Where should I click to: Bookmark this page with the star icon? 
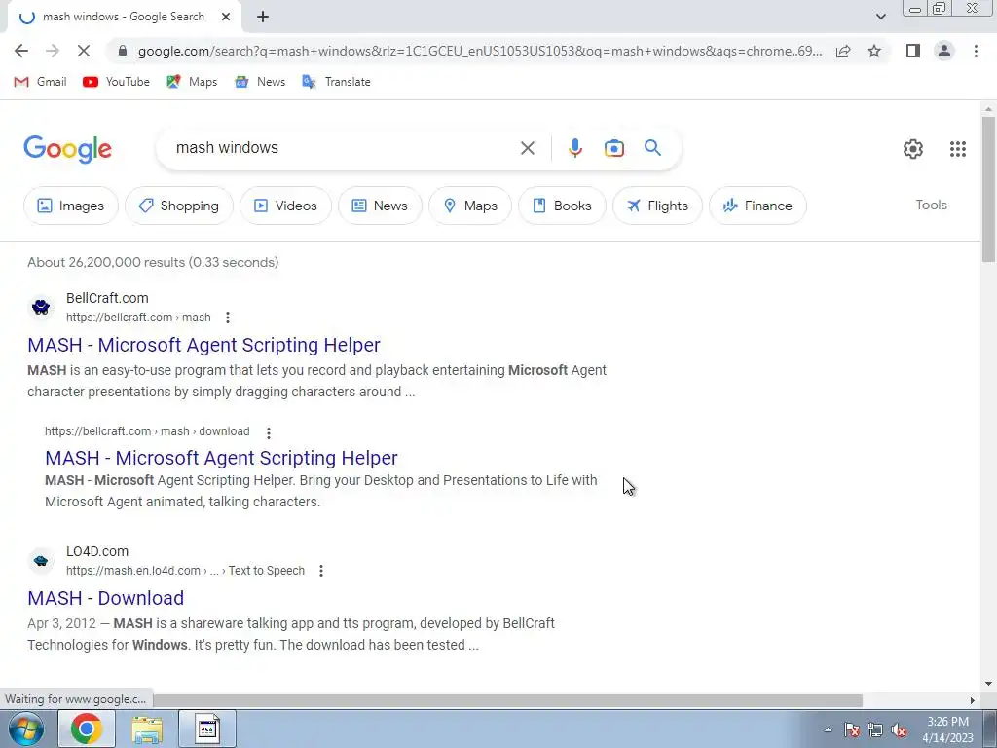pos(874,51)
